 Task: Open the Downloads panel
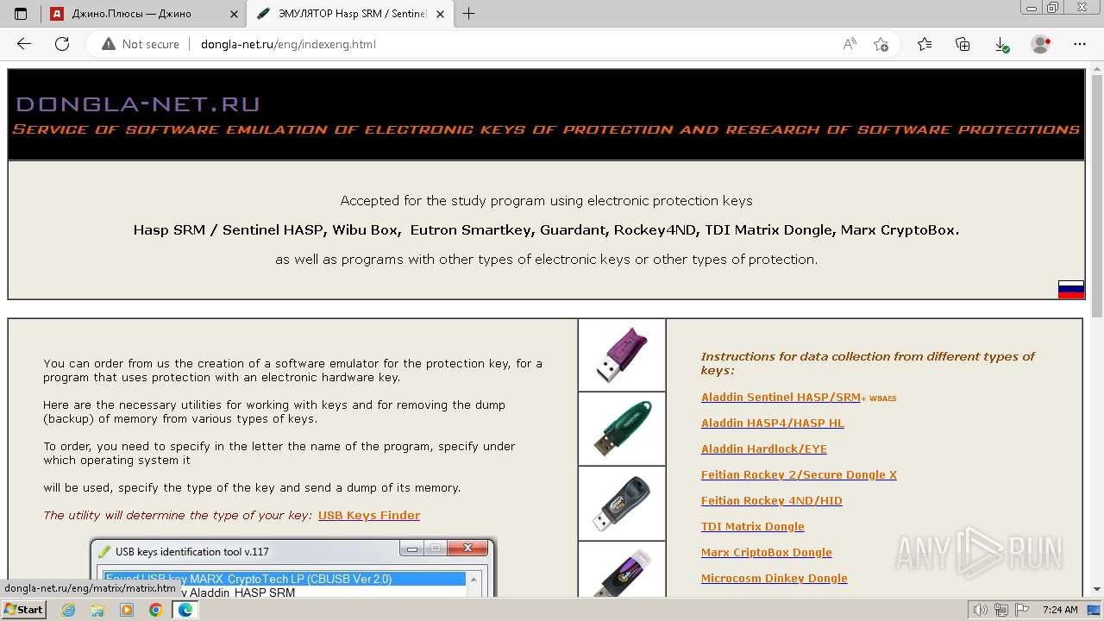click(1001, 44)
